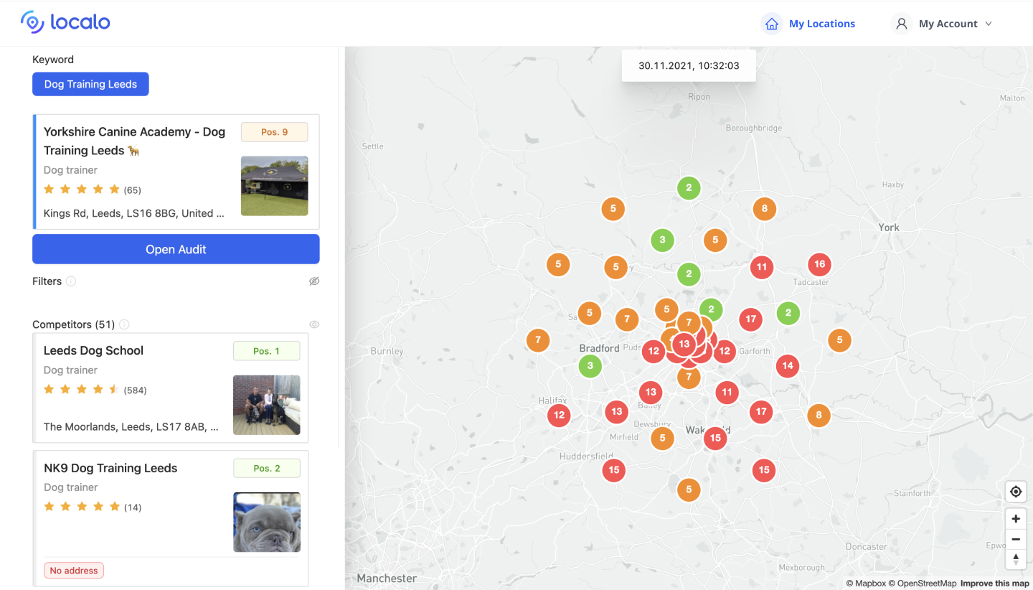1033x590 pixels.
Task: Zoom out using the map minus button
Action: click(1016, 539)
